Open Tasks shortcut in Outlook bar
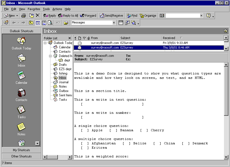230x167 pixels. coord(21,112)
